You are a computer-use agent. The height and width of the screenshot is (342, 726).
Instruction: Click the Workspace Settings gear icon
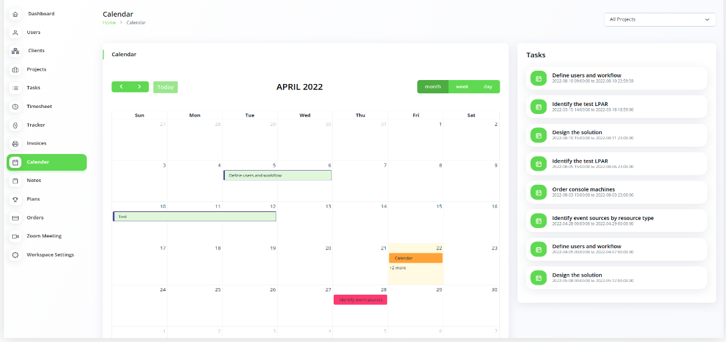click(x=15, y=255)
